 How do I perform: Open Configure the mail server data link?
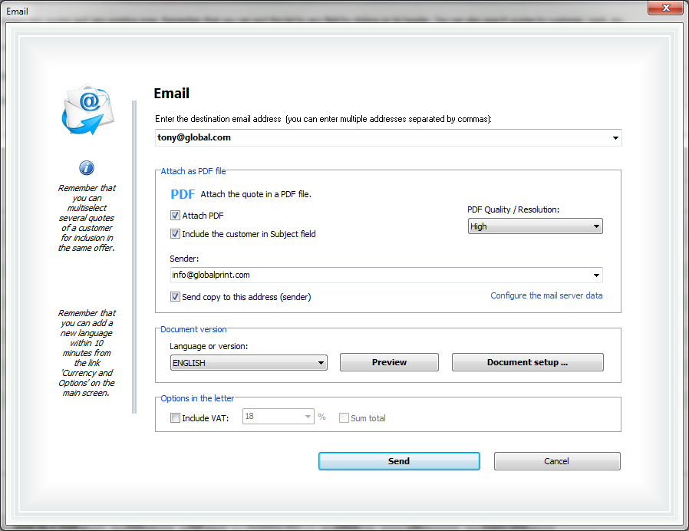(x=546, y=295)
